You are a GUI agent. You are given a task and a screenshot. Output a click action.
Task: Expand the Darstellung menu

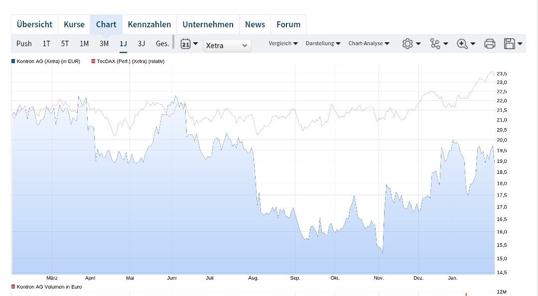323,44
